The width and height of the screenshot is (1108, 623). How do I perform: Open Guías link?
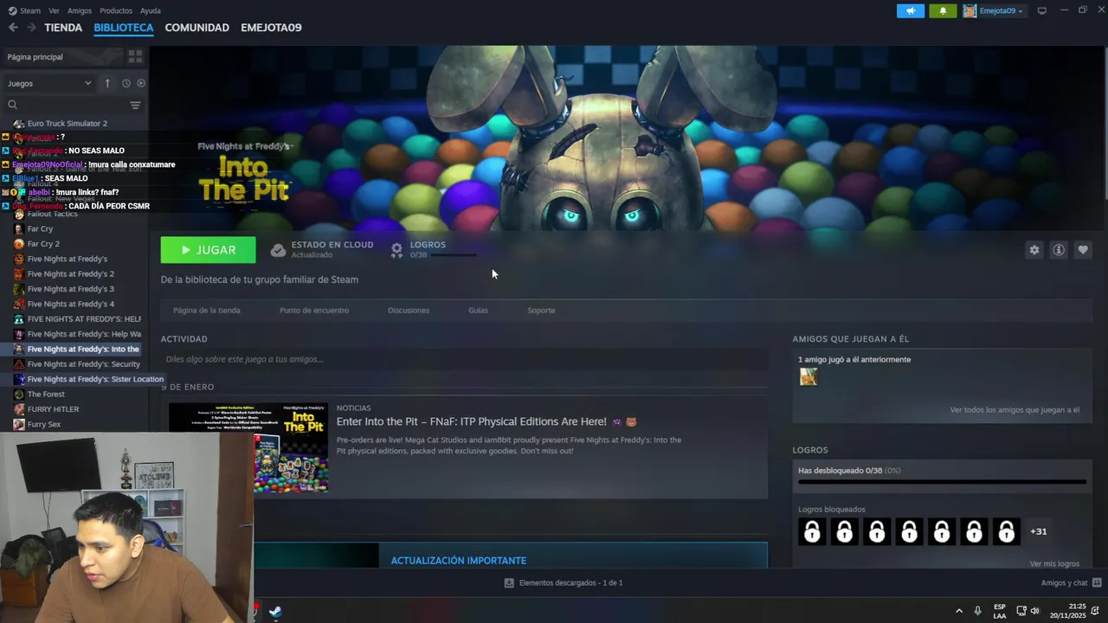479,310
